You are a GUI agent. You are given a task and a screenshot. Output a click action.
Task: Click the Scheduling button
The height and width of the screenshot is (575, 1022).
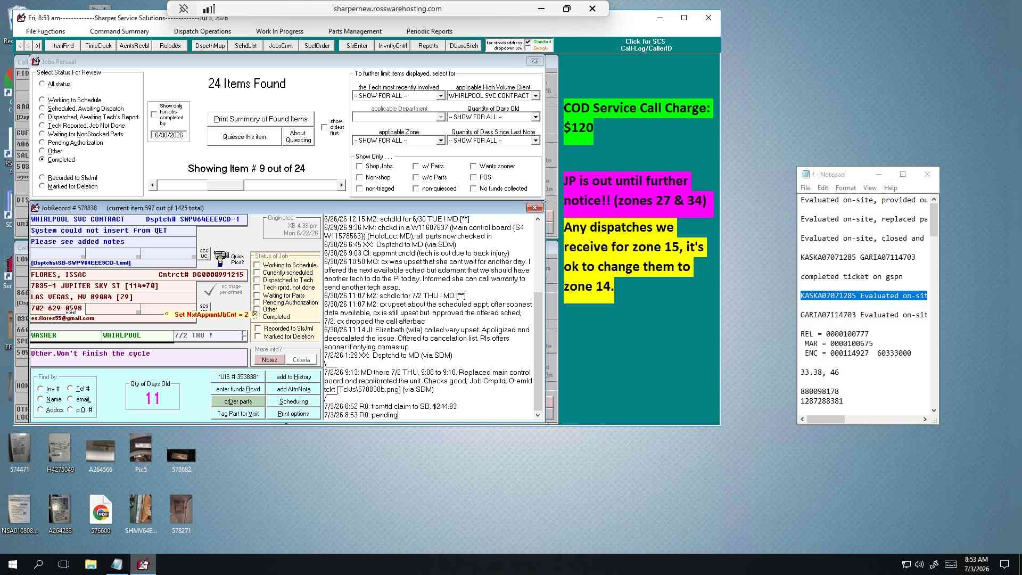(x=293, y=401)
